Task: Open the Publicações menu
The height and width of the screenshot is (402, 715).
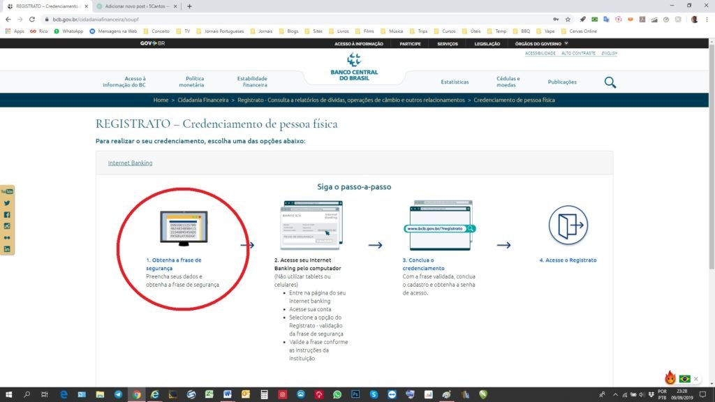Action: [562, 82]
